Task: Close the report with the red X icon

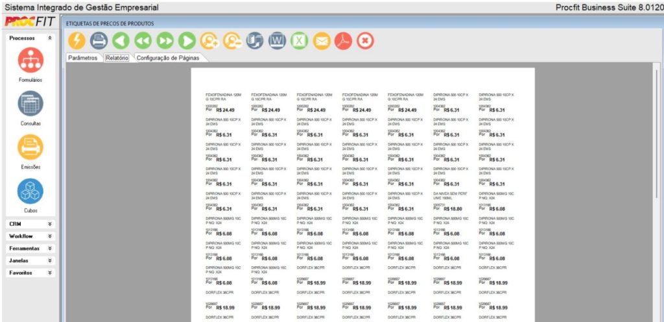Action: pyautogui.click(x=365, y=41)
